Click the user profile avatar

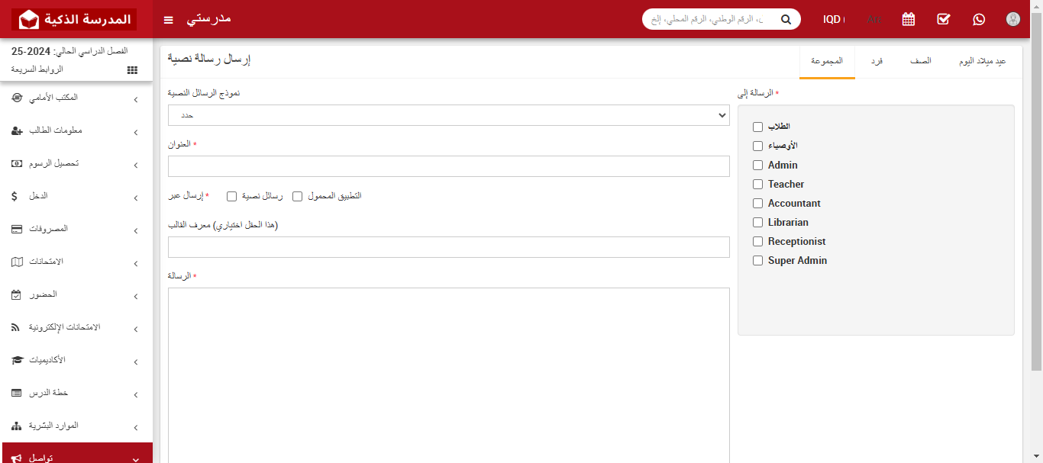tap(1013, 19)
